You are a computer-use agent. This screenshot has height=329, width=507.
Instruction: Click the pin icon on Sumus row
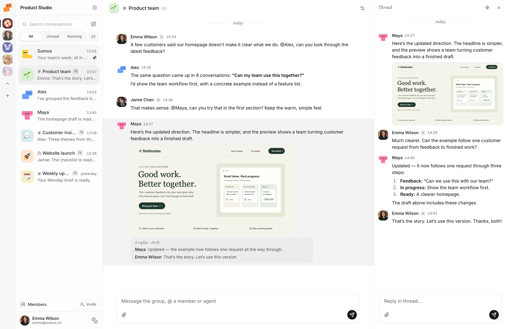[x=95, y=58]
